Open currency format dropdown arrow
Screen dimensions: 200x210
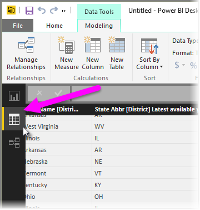point(184,65)
